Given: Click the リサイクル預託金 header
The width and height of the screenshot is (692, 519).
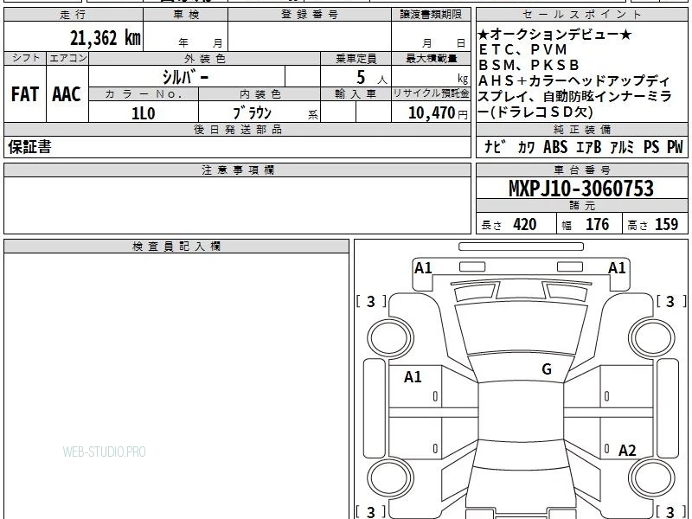Looking at the screenshot, I should (431, 93).
